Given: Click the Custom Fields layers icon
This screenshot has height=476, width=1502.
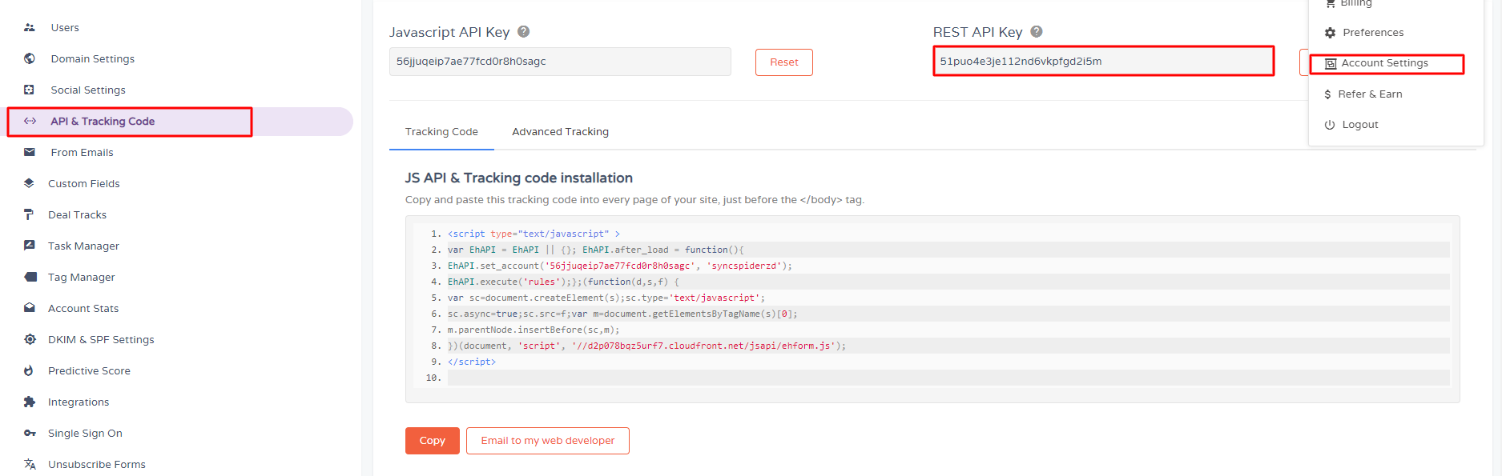Looking at the screenshot, I should click(29, 183).
